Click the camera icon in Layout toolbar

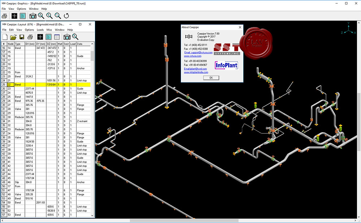[67, 37]
